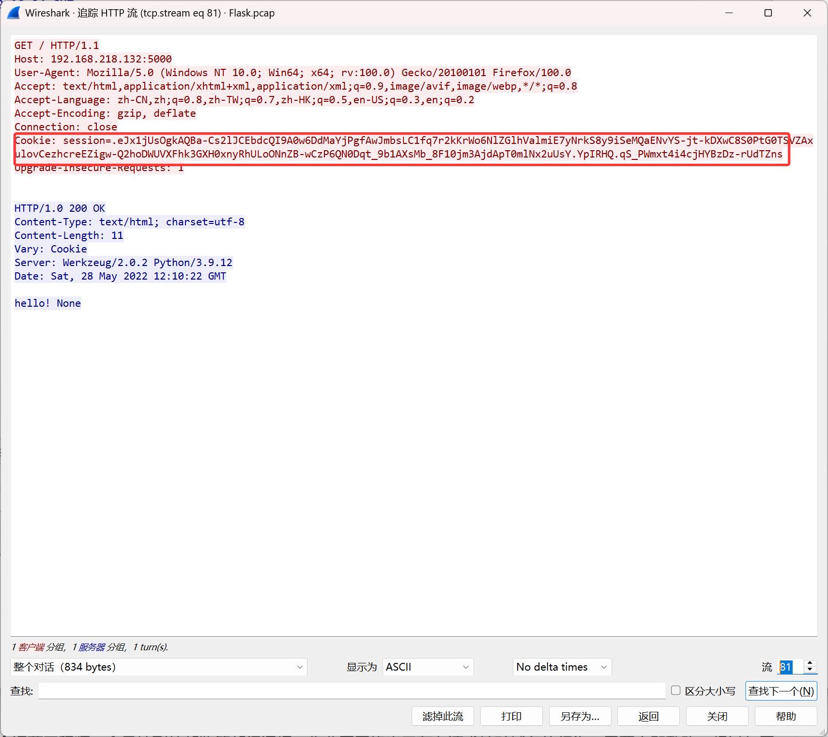This screenshot has height=737, width=828.
Task: Click the Accept: text/html header line
Action: (x=296, y=86)
